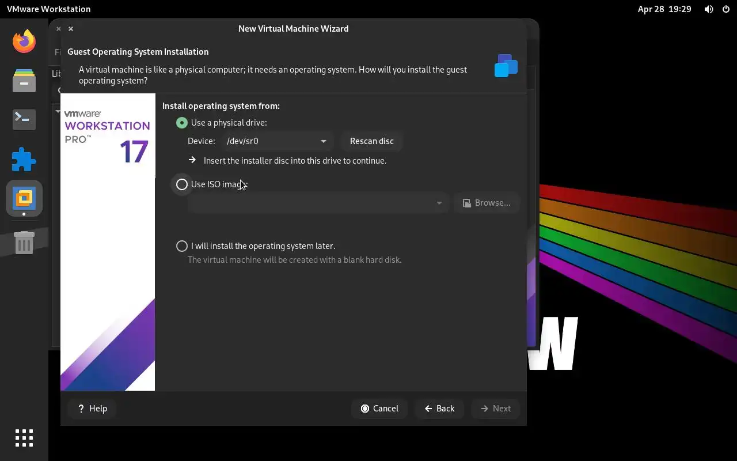The height and width of the screenshot is (461, 737).
Task: Open the Extensions puzzle icon
Action: click(x=24, y=159)
